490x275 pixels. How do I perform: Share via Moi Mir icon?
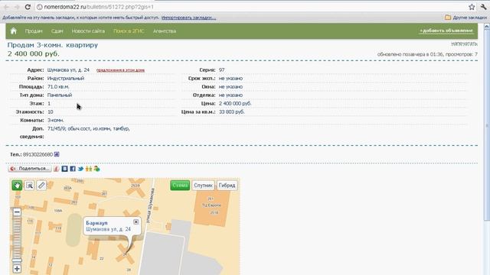pos(97,169)
